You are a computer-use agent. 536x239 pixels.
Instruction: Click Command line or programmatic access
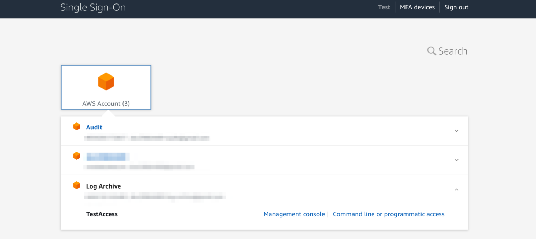pos(388,214)
